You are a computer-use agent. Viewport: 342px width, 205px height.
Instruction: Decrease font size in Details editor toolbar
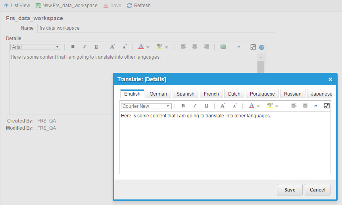pos(124,47)
